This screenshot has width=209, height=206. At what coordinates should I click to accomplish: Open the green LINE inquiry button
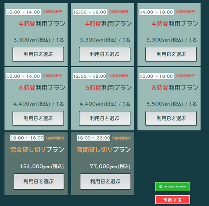tap(172, 186)
